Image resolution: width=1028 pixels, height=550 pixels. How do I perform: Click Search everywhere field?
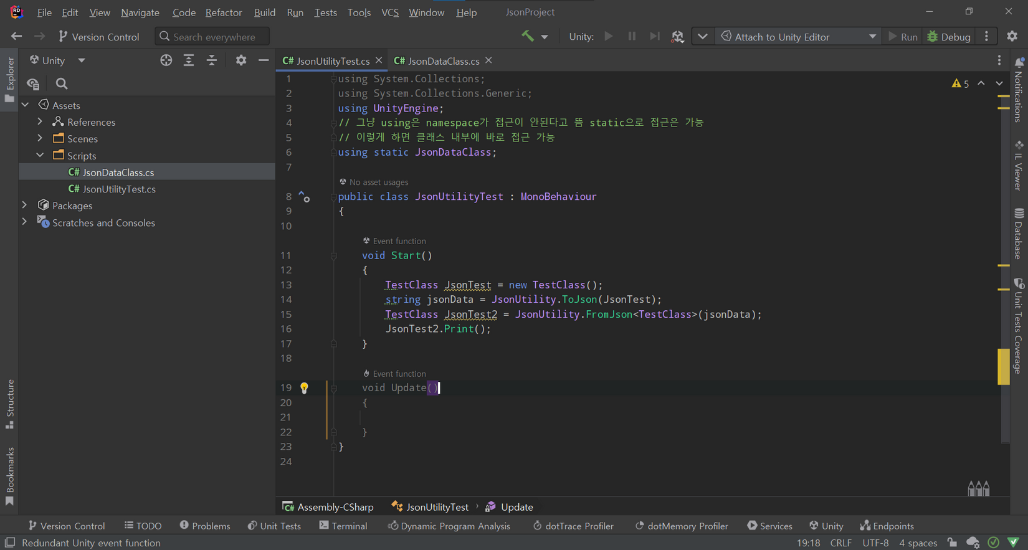click(x=212, y=37)
